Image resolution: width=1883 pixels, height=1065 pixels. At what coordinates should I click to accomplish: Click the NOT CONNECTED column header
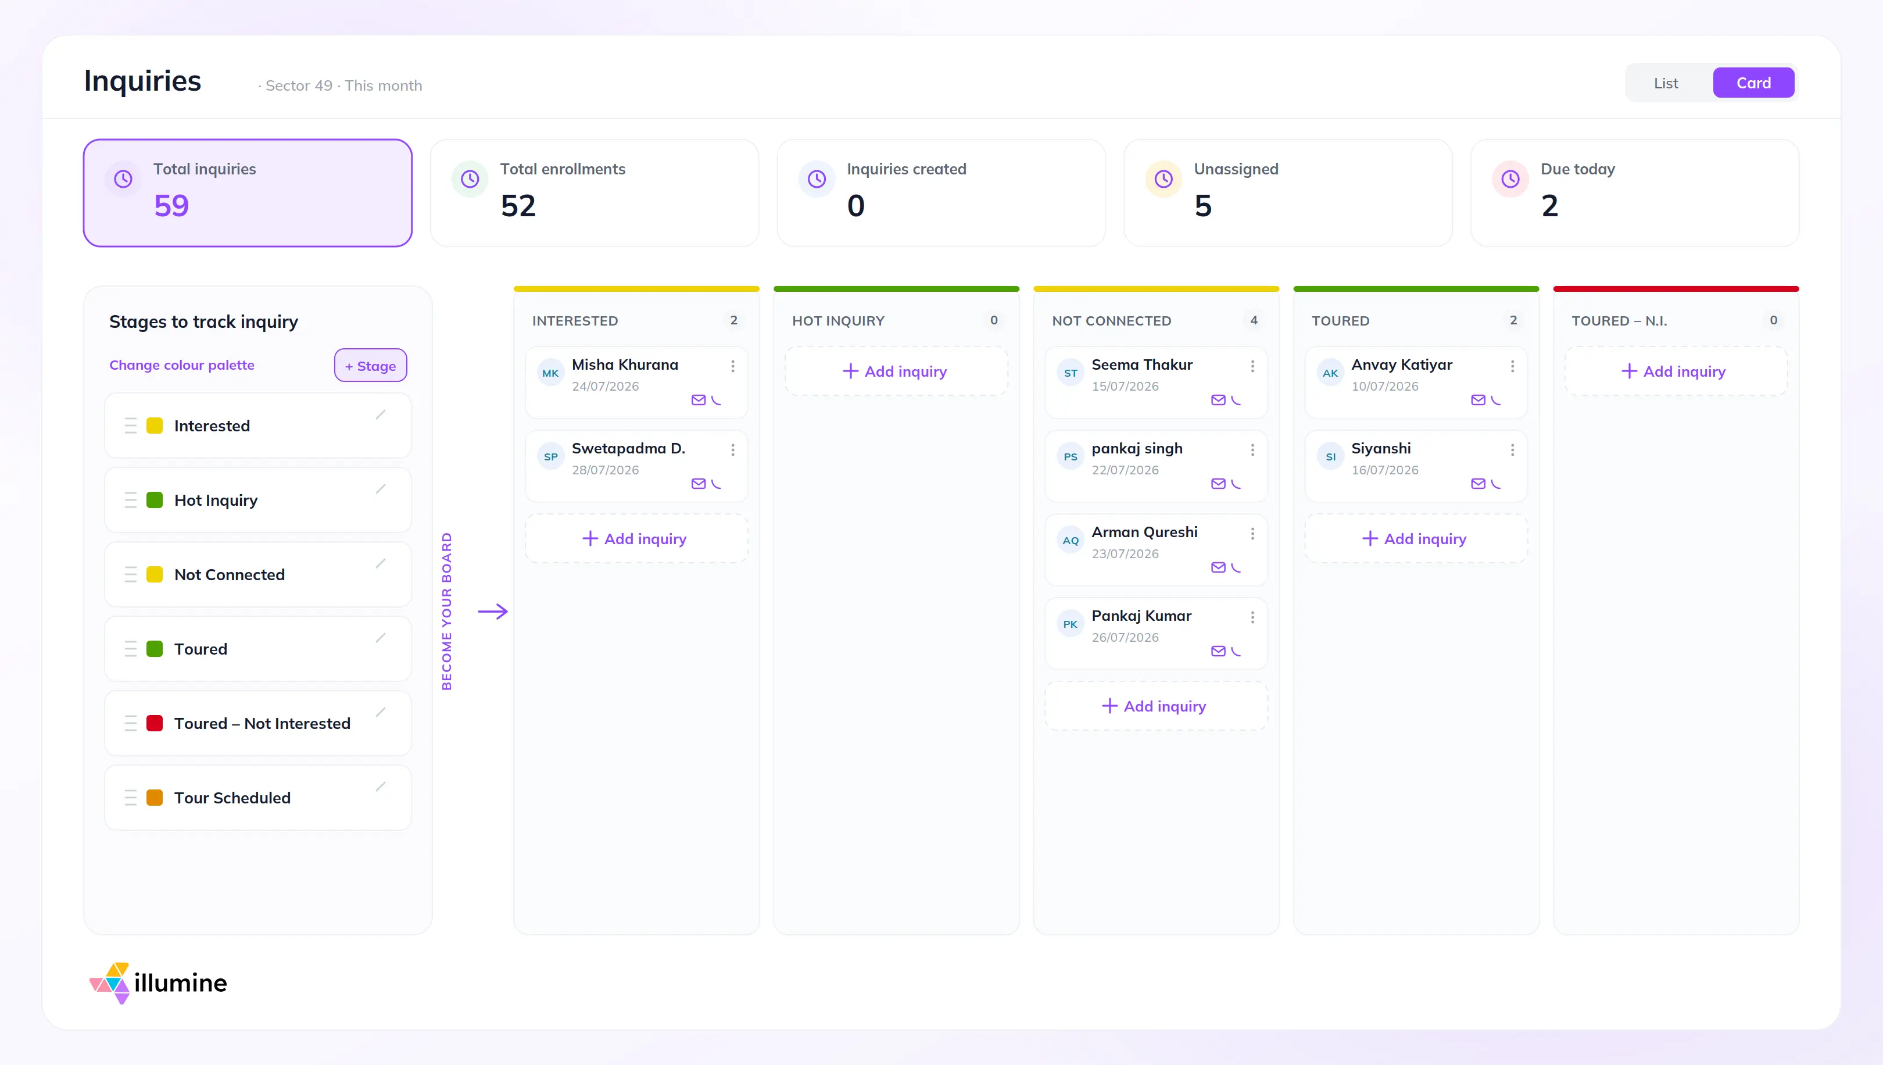pyautogui.click(x=1112, y=321)
